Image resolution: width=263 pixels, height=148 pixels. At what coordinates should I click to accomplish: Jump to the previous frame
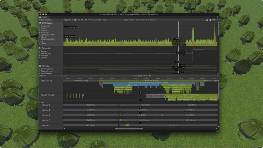pyautogui.click(x=79, y=20)
